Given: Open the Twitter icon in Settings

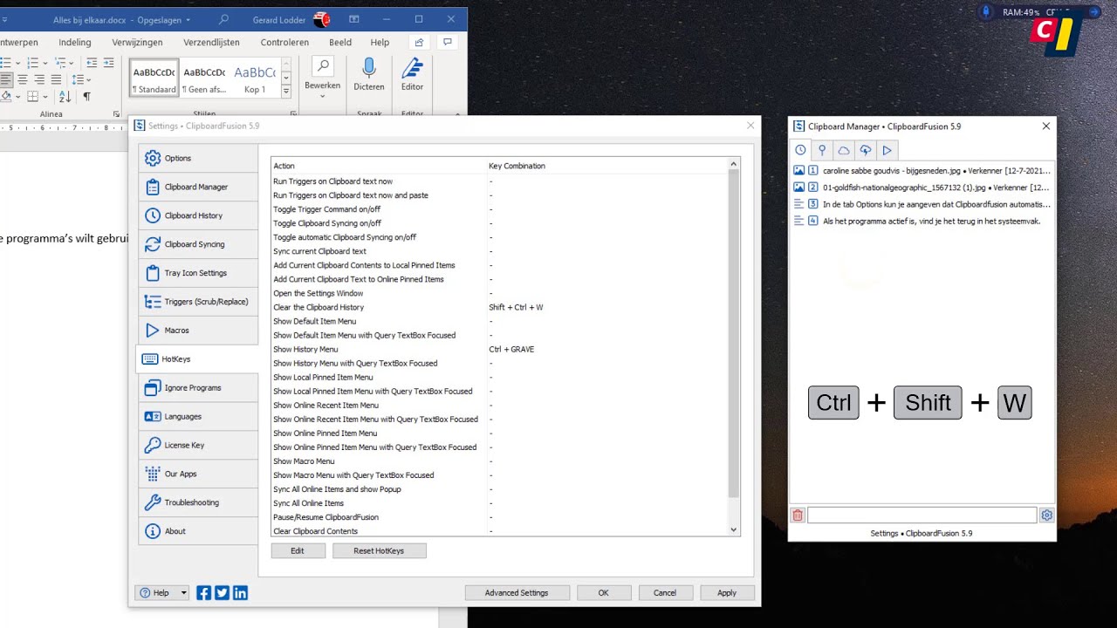Looking at the screenshot, I should (x=222, y=593).
